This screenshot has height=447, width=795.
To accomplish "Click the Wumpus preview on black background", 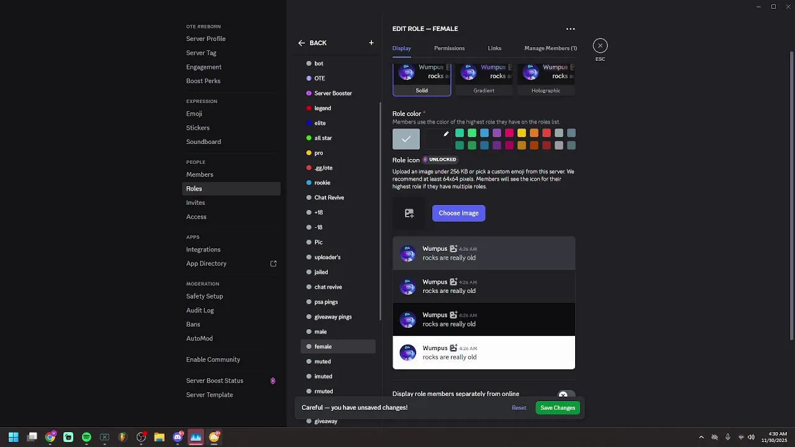I will (484, 320).
